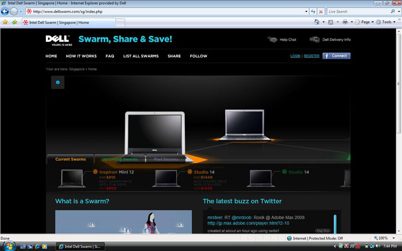The width and height of the screenshot is (402, 251).
Task: Click the browser Back arrow button
Action: pos(5,11)
